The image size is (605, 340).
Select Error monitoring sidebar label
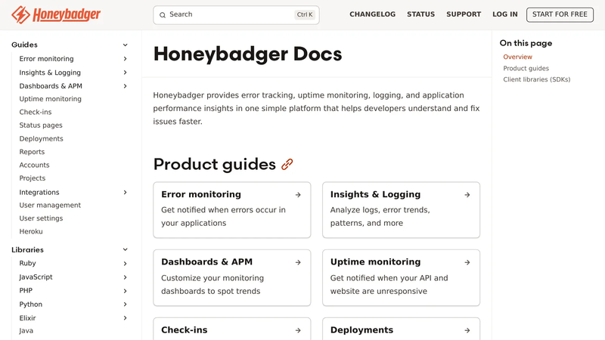tap(46, 59)
